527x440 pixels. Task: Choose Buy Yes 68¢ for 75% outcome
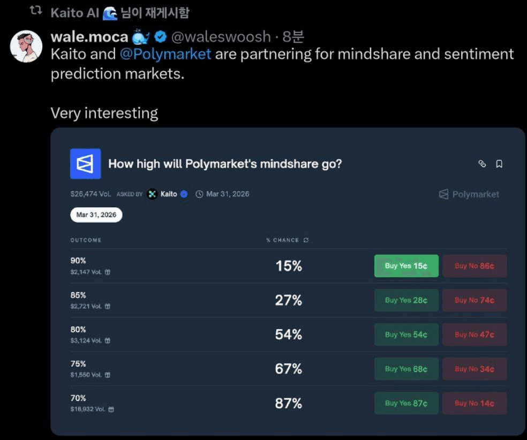click(406, 369)
